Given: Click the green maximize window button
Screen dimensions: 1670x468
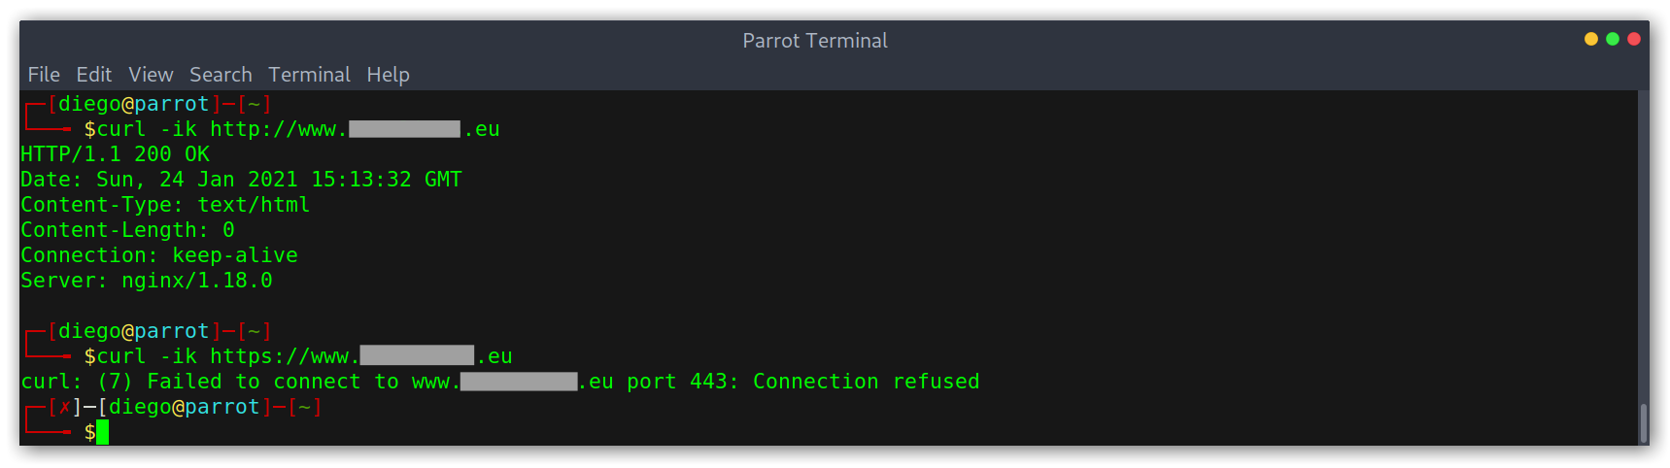Looking at the screenshot, I should click(x=1613, y=39).
